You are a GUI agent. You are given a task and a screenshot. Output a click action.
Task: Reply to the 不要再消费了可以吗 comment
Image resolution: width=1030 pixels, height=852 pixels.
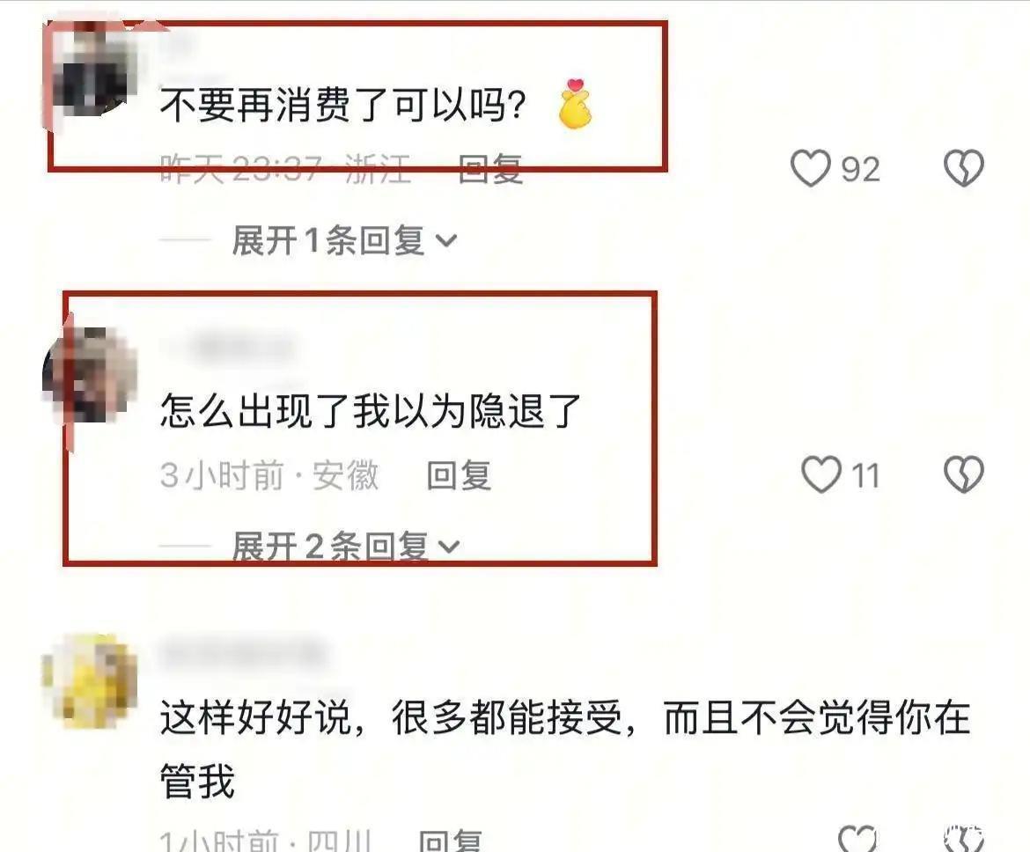(x=490, y=169)
